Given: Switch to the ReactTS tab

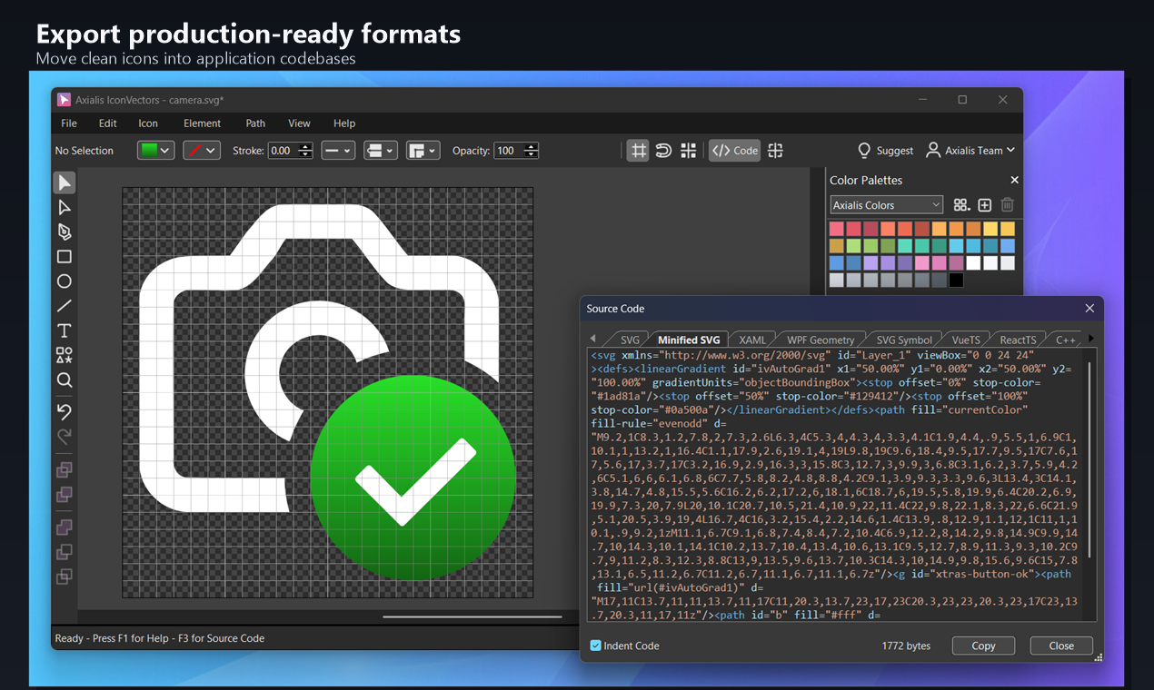Looking at the screenshot, I should pyautogui.click(x=1018, y=340).
